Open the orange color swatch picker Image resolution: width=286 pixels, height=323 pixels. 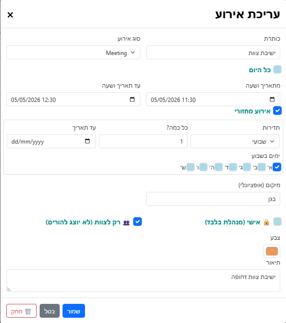tap(272, 251)
